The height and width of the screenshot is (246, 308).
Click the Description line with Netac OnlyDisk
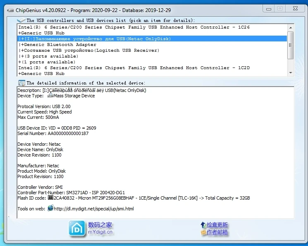(82, 90)
